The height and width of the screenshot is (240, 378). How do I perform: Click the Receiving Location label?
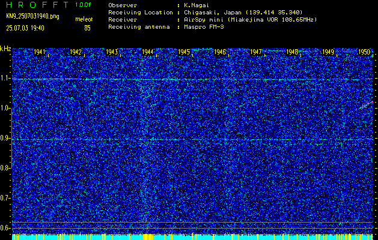(x=141, y=13)
